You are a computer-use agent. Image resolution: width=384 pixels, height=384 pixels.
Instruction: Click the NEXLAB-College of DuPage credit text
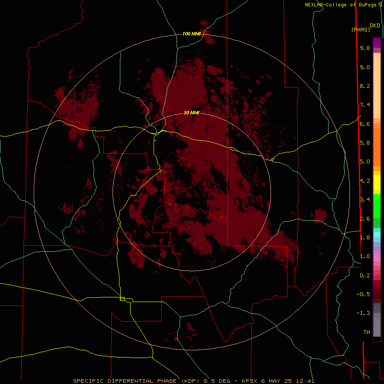[x=340, y=5]
